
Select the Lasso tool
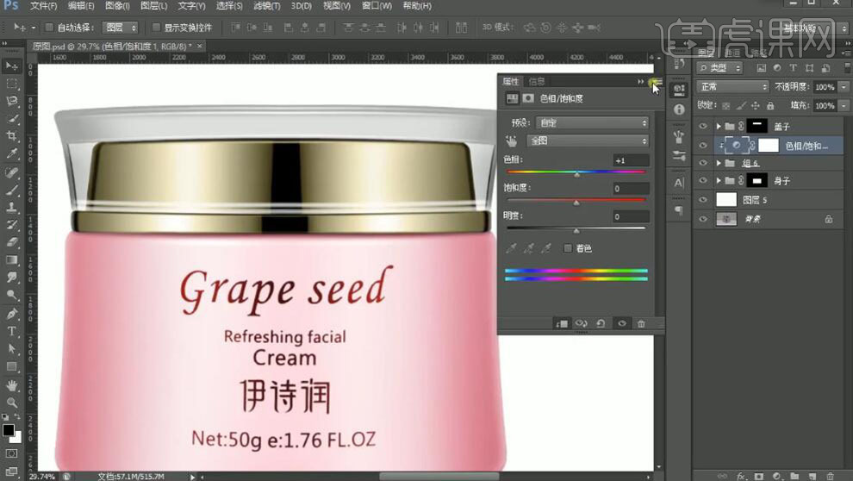pos(11,101)
